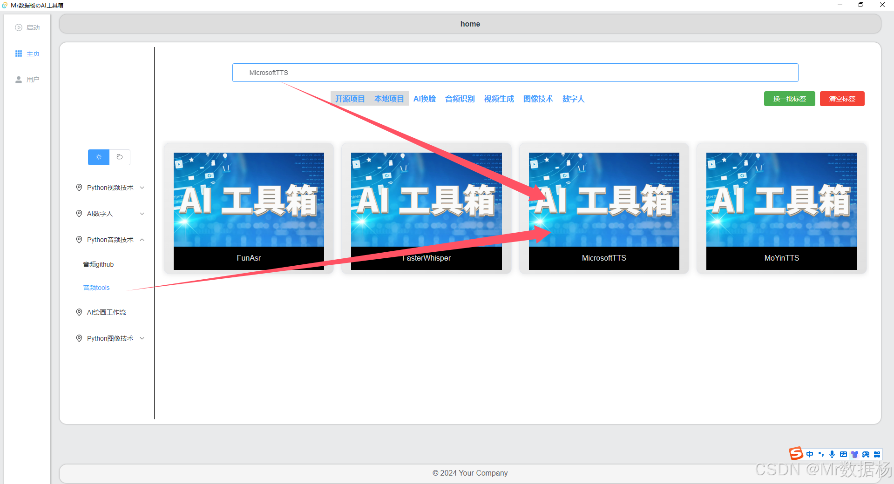Viewport: 894px width, 484px height.
Task: Filter by the 视频生成 tag
Action: (x=499, y=99)
